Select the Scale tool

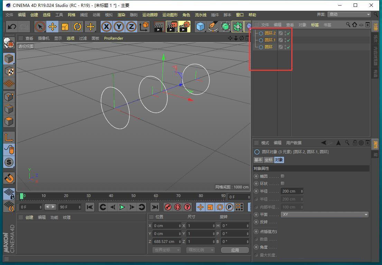click(x=65, y=27)
